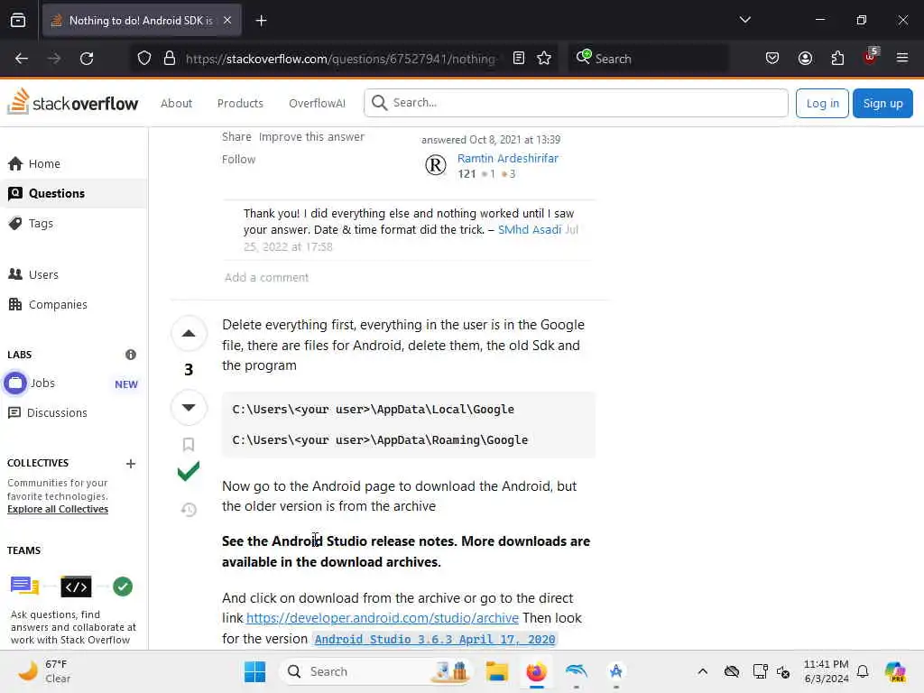Click Follow under the answer
The image size is (924, 693).
pos(238,159)
